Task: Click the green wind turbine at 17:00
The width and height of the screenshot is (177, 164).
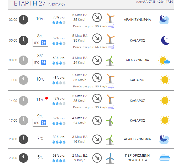Action: click(110, 121)
